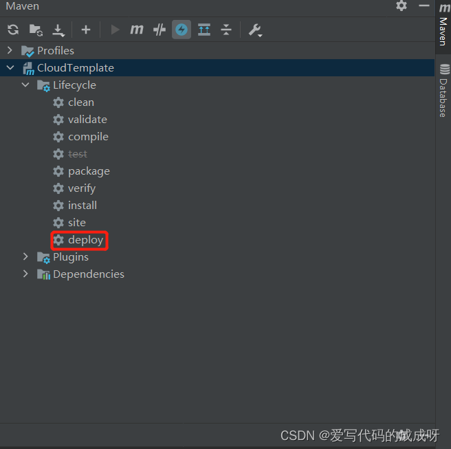Image resolution: width=451 pixels, height=449 pixels.
Task: Collapse the Lifecycle node
Action: [x=25, y=85]
